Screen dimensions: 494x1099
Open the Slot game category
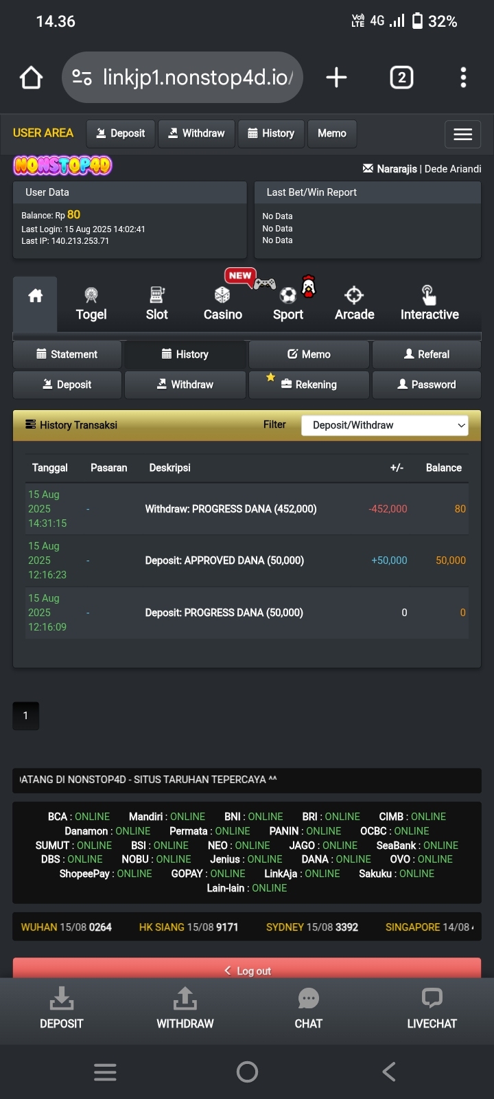point(156,304)
